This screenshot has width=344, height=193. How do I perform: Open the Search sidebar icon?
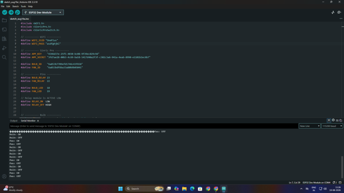tap(4, 57)
